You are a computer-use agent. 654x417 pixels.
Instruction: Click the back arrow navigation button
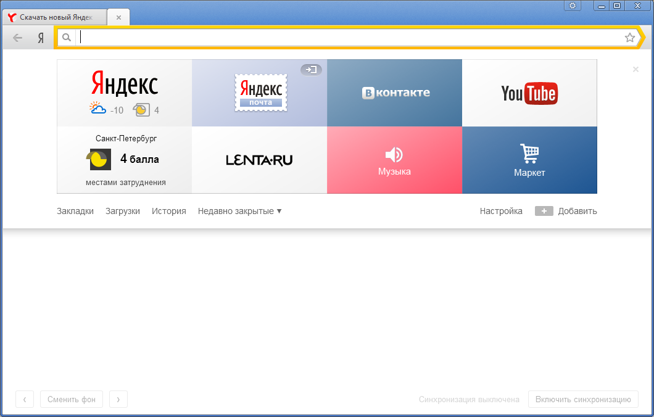click(x=18, y=38)
